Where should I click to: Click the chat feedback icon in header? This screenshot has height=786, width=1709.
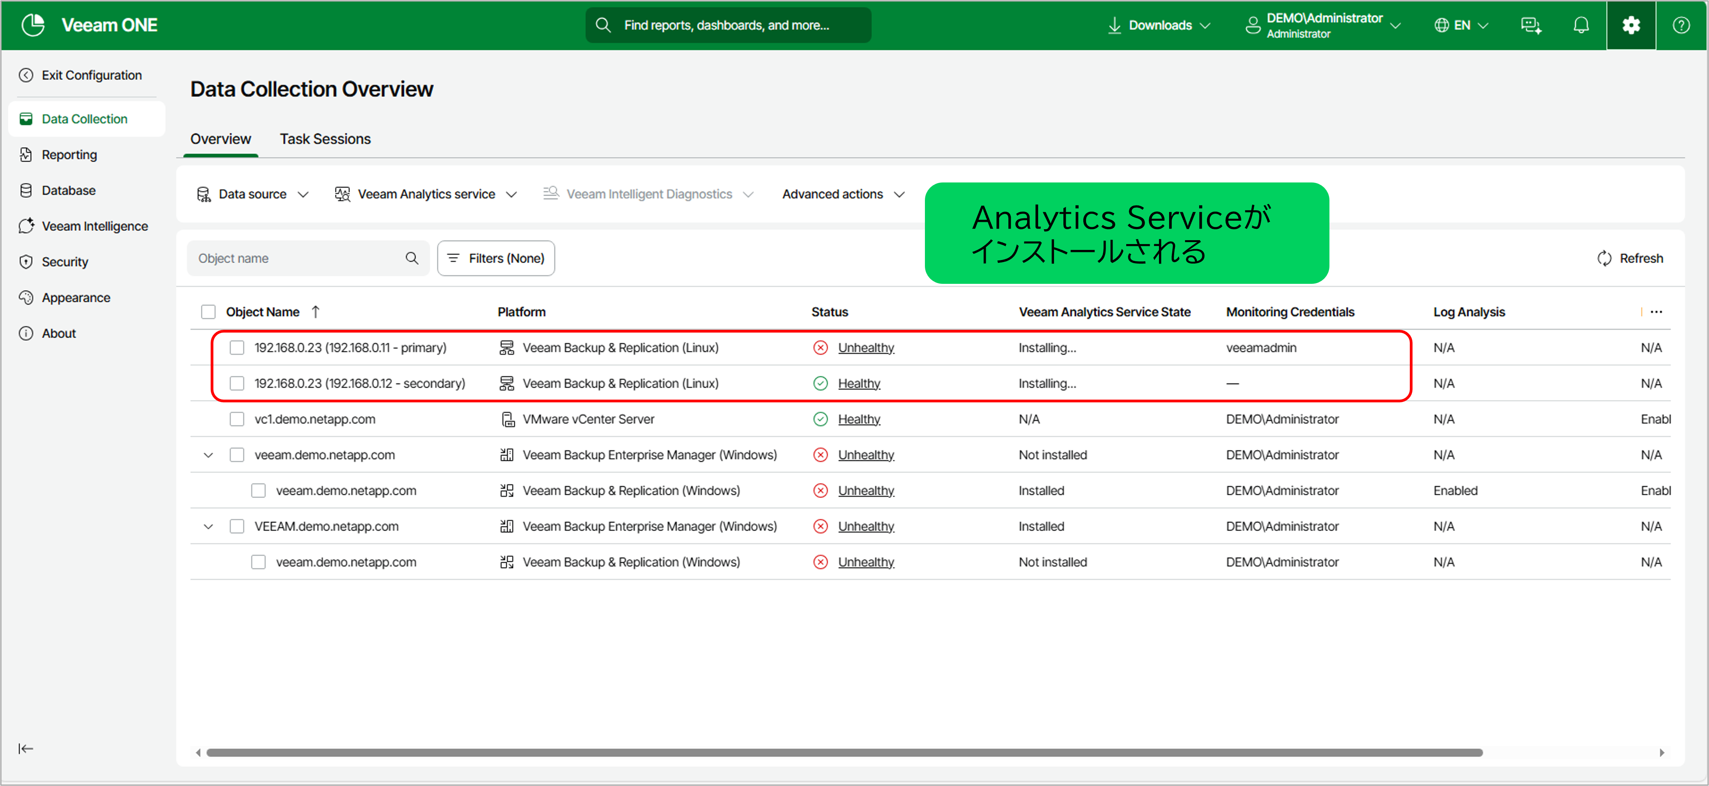pyautogui.click(x=1531, y=25)
